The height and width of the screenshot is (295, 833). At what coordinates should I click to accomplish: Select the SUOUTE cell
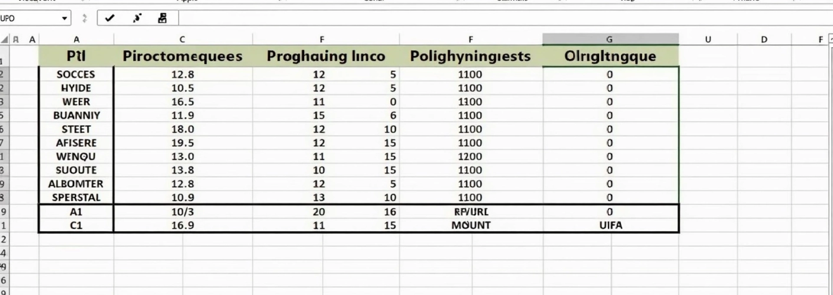click(76, 170)
